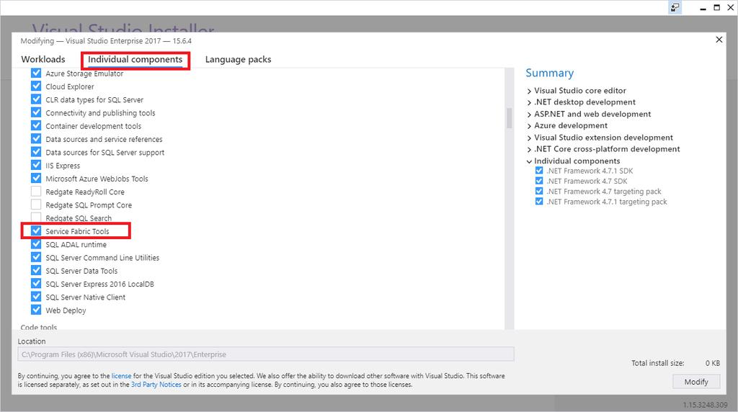
Task: Toggle .NET Framework 4.7.1 targeting pack
Action: 539,202
